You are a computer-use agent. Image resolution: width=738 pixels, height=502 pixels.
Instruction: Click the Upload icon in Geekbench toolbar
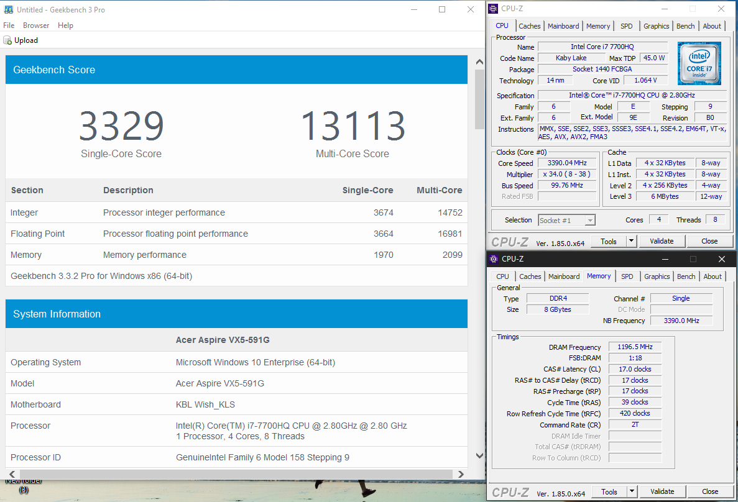click(7, 40)
